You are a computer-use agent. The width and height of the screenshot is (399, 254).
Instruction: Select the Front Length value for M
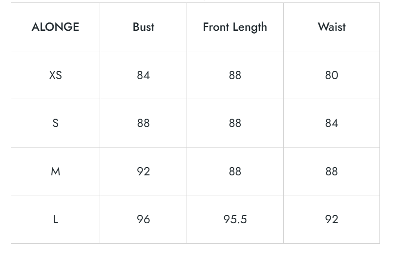(235, 171)
